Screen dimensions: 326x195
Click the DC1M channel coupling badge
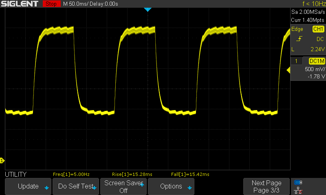click(x=317, y=61)
